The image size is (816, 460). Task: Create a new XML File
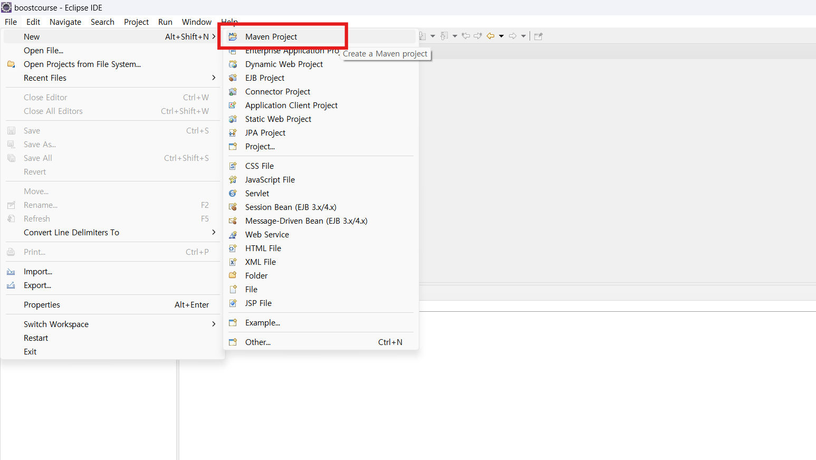321,262
